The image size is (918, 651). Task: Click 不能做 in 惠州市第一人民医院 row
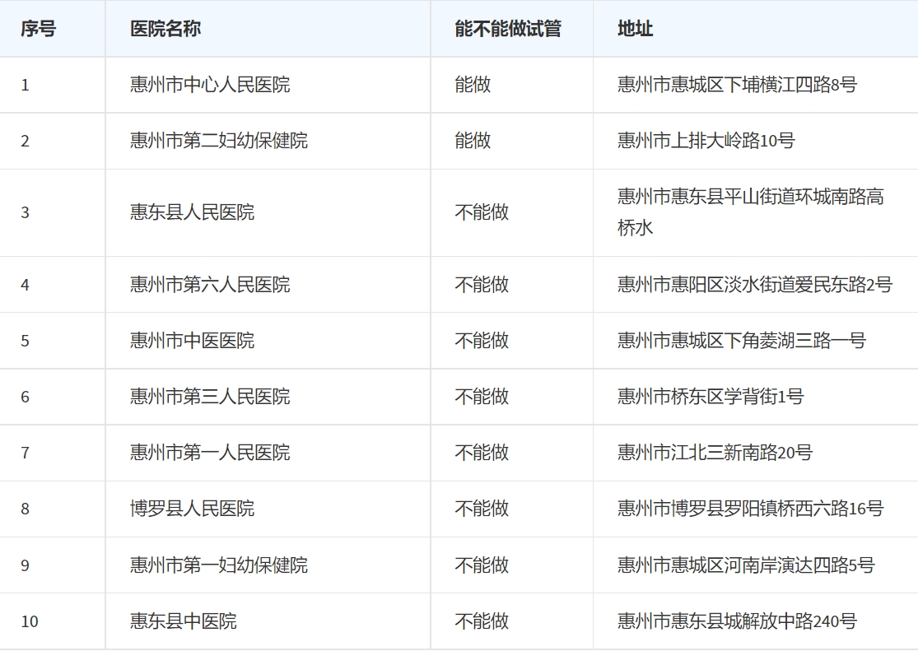coord(482,453)
